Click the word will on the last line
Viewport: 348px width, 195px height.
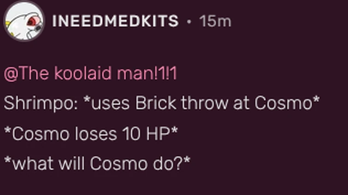72,163
